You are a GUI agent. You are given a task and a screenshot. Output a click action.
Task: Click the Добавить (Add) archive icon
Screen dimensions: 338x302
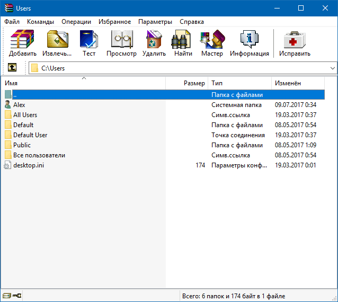[x=22, y=43]
